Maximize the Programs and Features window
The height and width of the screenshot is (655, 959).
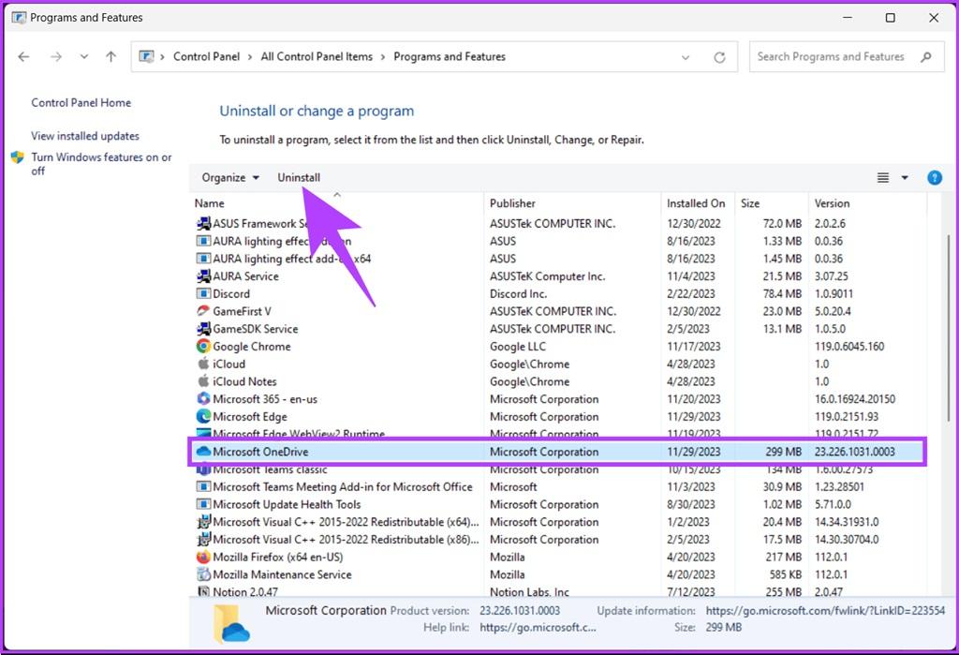(891, 18)
